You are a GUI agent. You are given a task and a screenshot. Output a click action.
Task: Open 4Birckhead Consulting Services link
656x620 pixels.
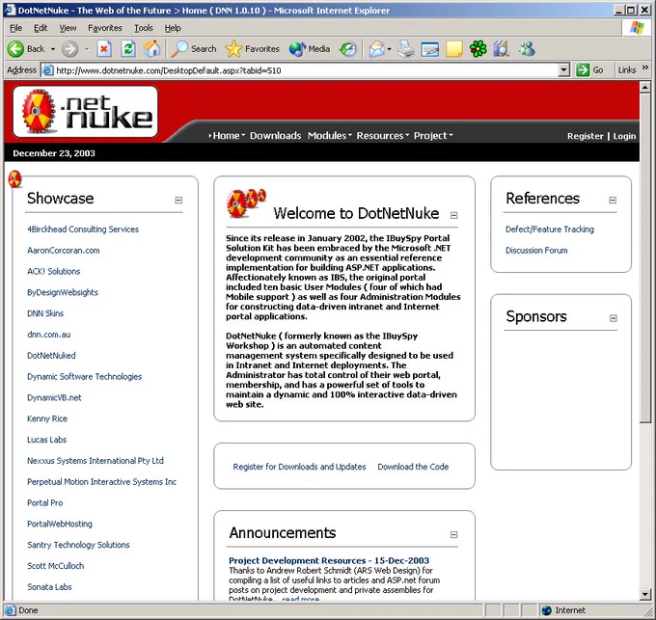(x=83, y=229)
